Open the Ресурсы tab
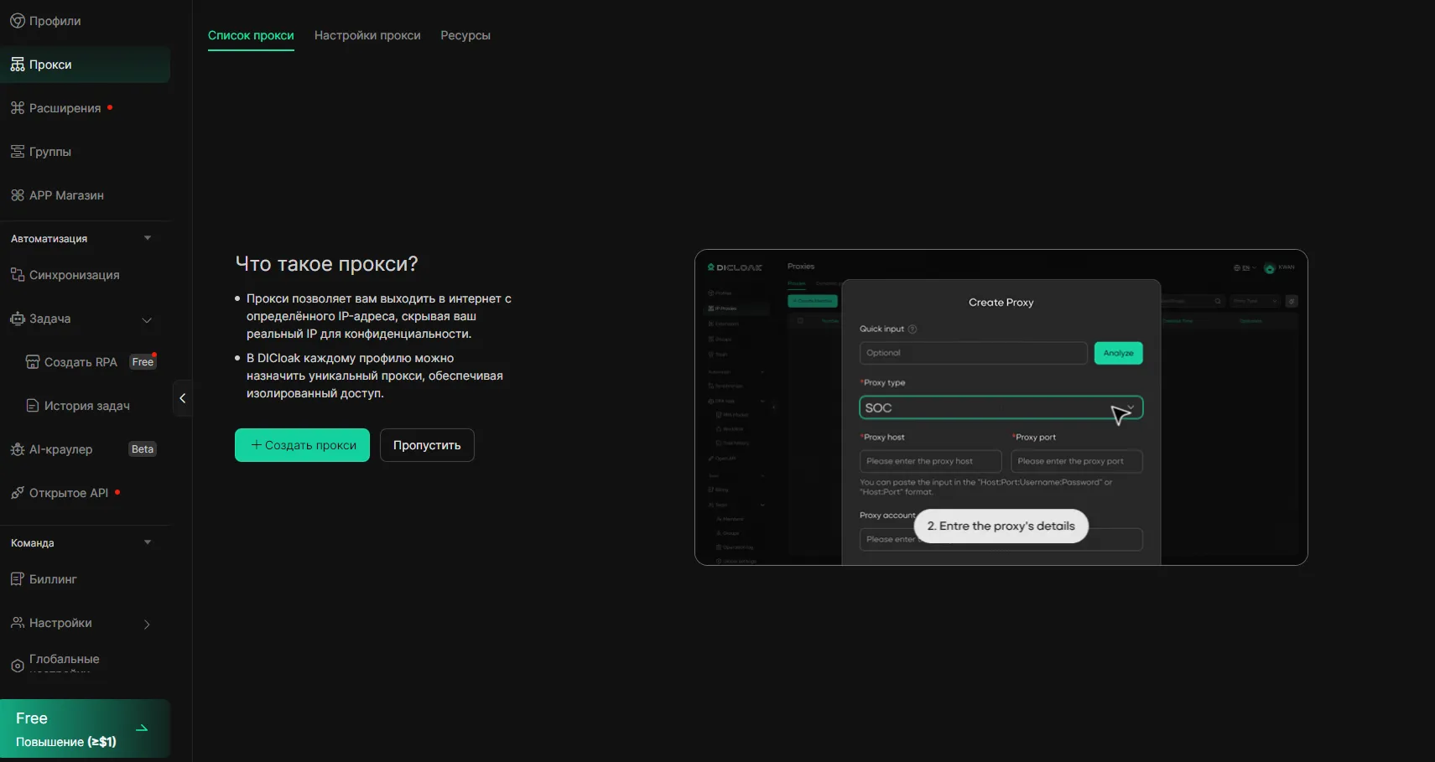 465,35
